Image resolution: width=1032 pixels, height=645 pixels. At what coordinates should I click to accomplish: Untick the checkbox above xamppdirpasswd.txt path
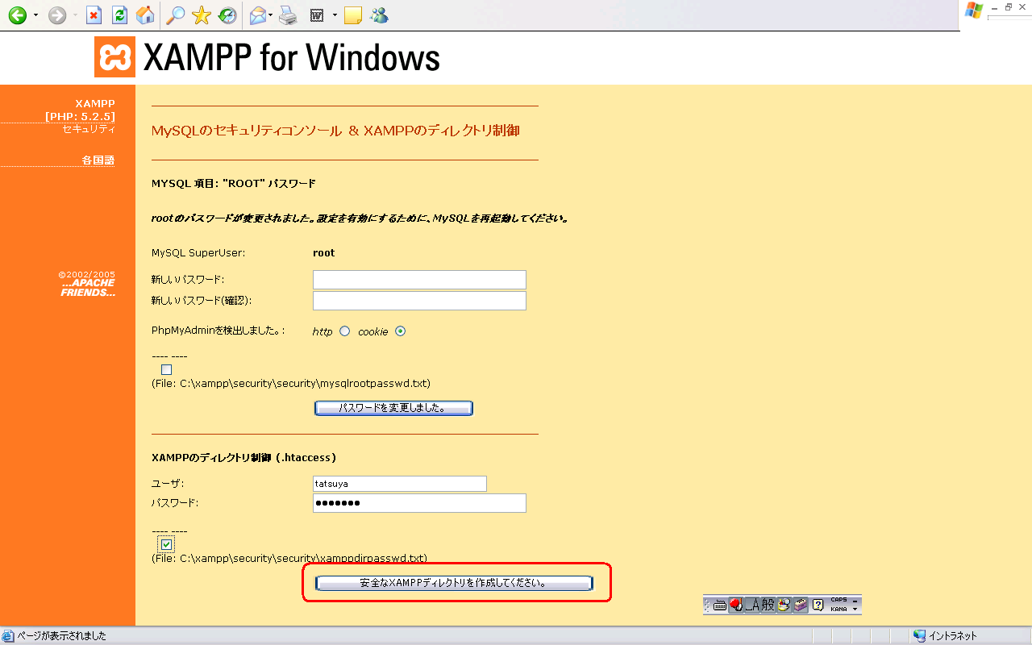point(167,544)
